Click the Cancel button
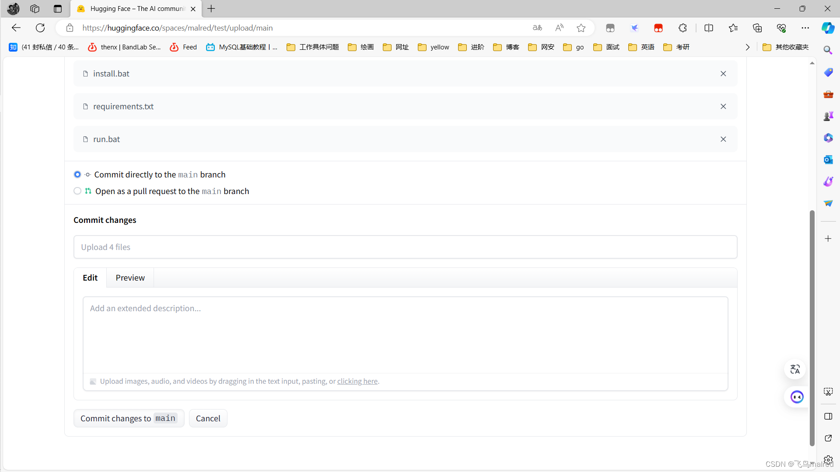This screenshot has height=472, width=840. [x=208, y=418]
